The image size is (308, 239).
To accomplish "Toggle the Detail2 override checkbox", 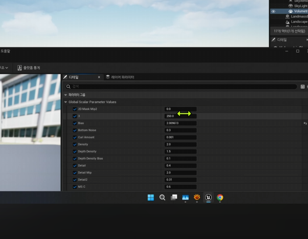I will 74,180.
